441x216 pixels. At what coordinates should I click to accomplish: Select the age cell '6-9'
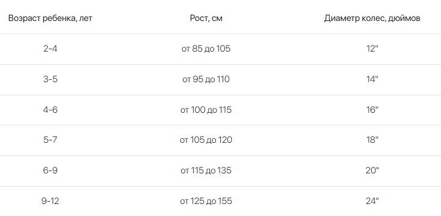(x=51, y=170)
